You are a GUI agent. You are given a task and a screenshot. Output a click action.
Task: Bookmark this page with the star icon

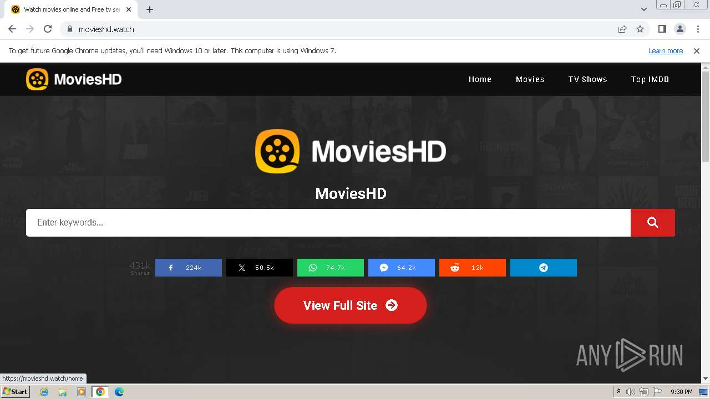(x=640, y=29)
